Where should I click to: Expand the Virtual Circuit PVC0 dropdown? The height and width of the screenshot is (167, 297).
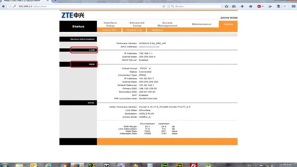coord(145,69)
